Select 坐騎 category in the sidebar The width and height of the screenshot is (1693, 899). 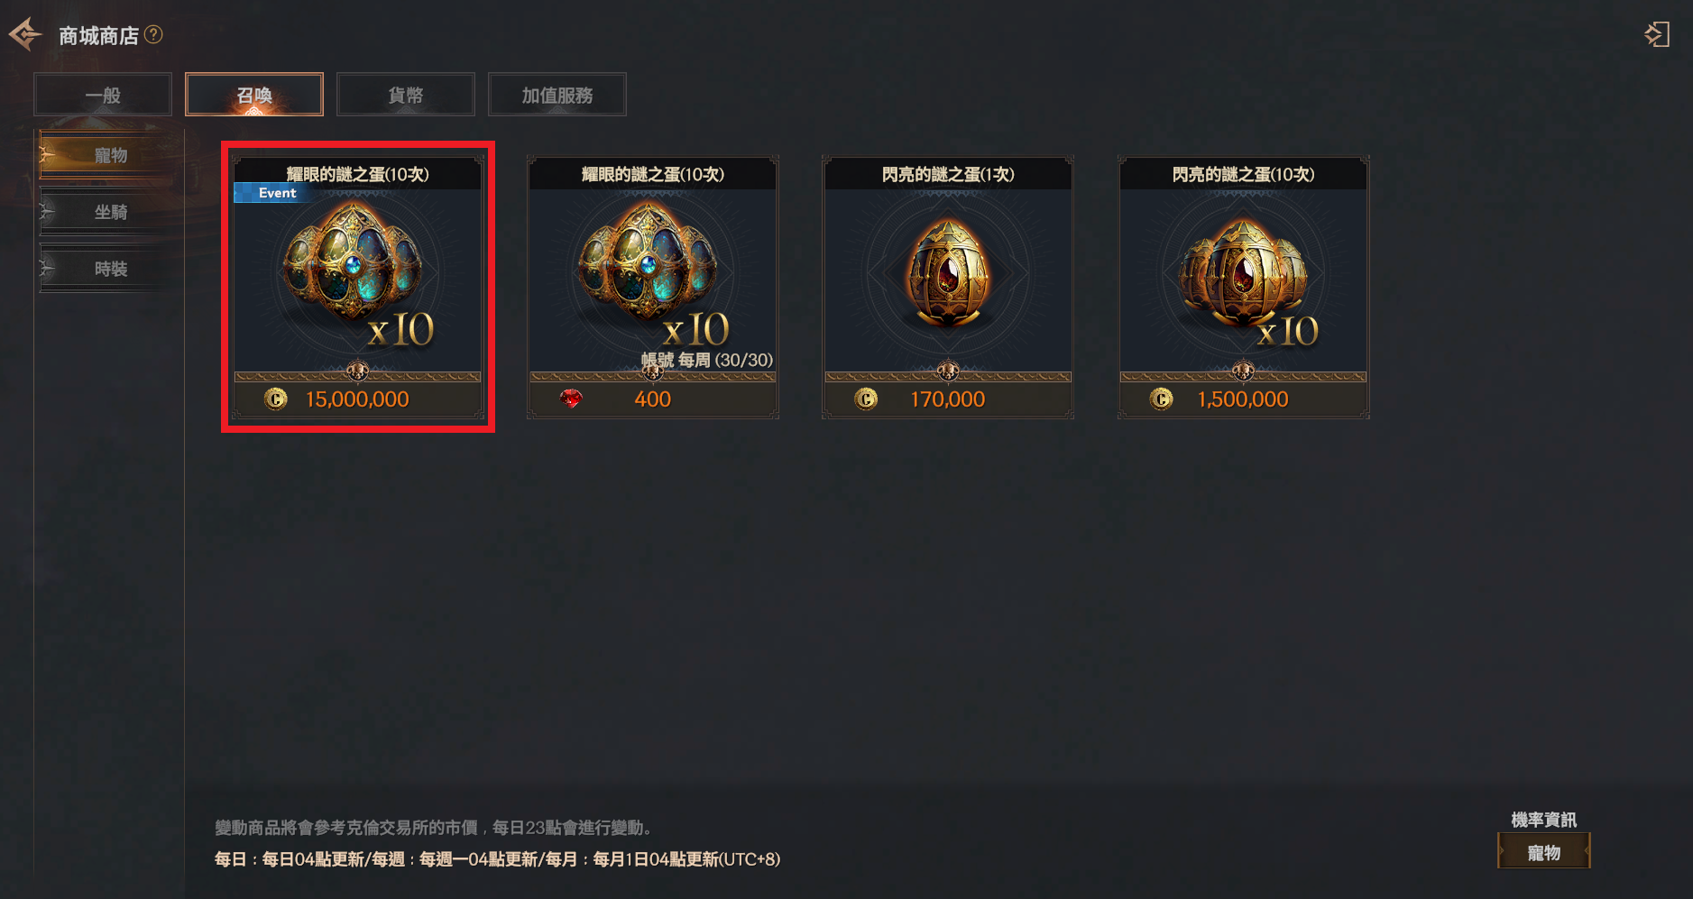coord(109,213)
